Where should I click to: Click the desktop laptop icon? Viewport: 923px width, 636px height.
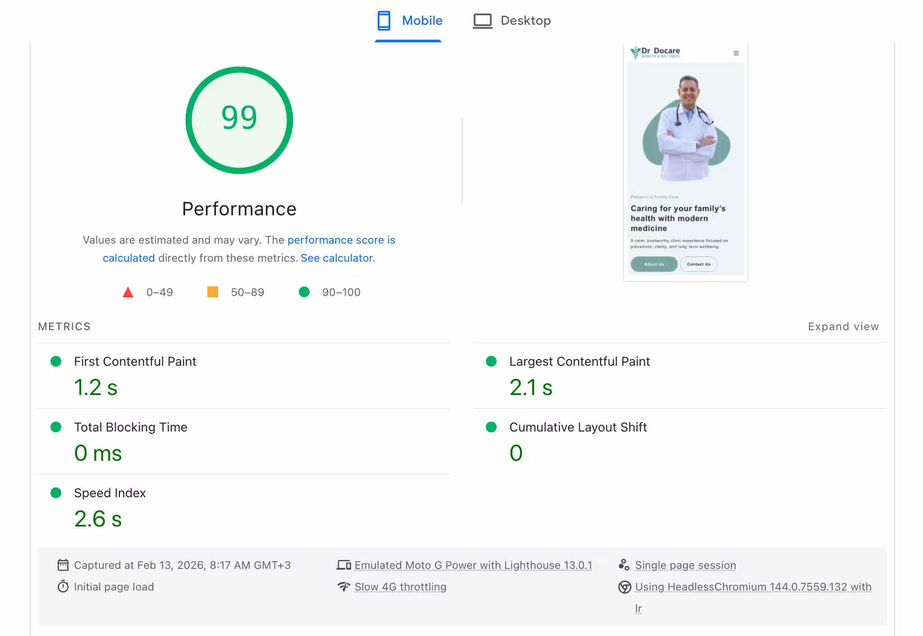tap(482, 21)
